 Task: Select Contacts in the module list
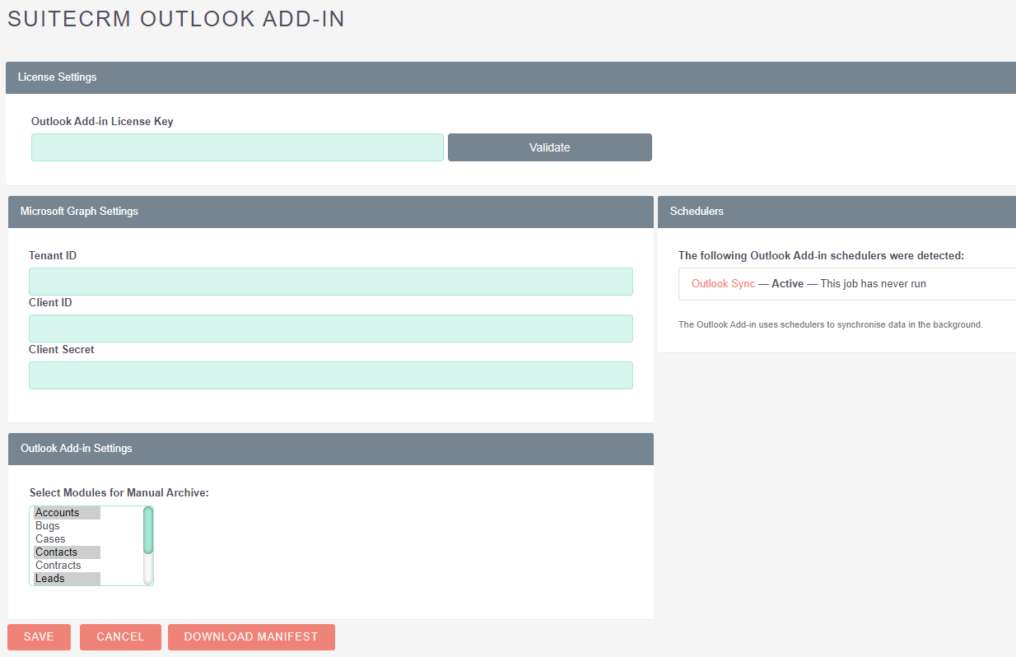click(x=67, y=552)
